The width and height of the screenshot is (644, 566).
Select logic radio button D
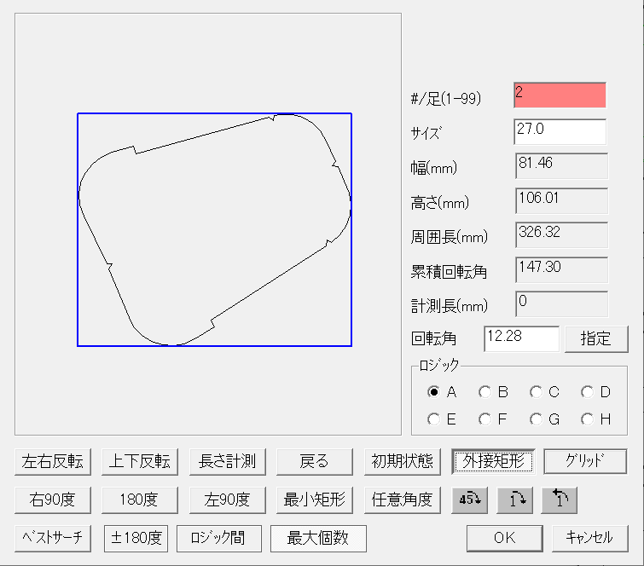pyautogui.click(x=588, y=392)
